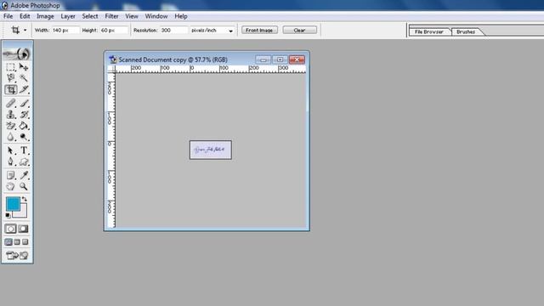The height and width of the screenshot is (306, 544).
Task: Select the History Brush tool
Action: click(24, 115)
